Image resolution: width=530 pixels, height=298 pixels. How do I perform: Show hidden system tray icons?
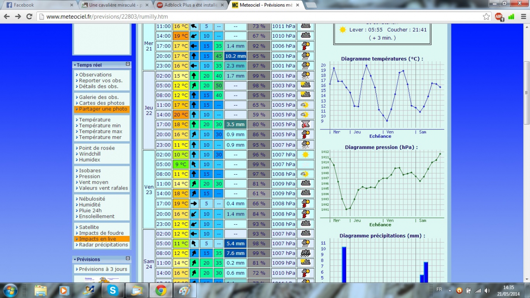click(x=450, y=291)
